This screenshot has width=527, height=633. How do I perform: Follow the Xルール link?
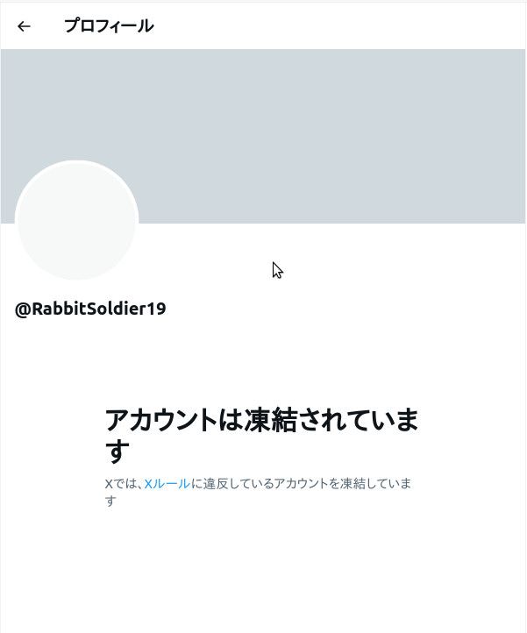[x=167, y=483]
